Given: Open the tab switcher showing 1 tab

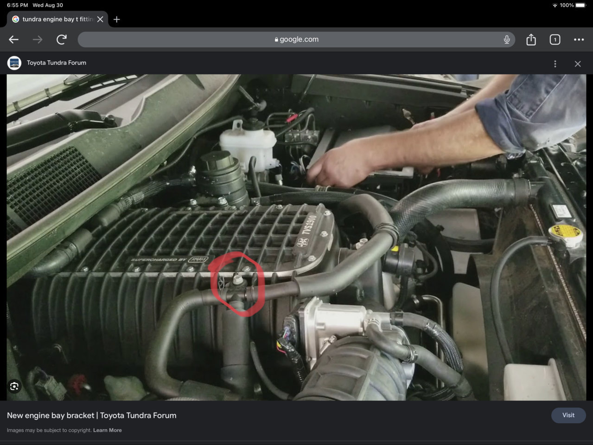Looking at the screenshot, I should coord(555,39).
